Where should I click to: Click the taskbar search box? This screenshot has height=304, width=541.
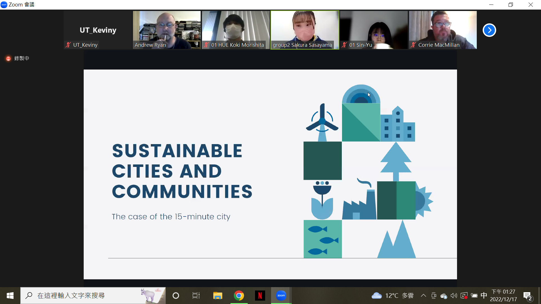(93, 296)
